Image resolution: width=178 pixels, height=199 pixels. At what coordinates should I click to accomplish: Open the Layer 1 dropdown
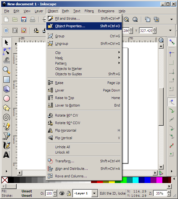[x=94, y=193]
